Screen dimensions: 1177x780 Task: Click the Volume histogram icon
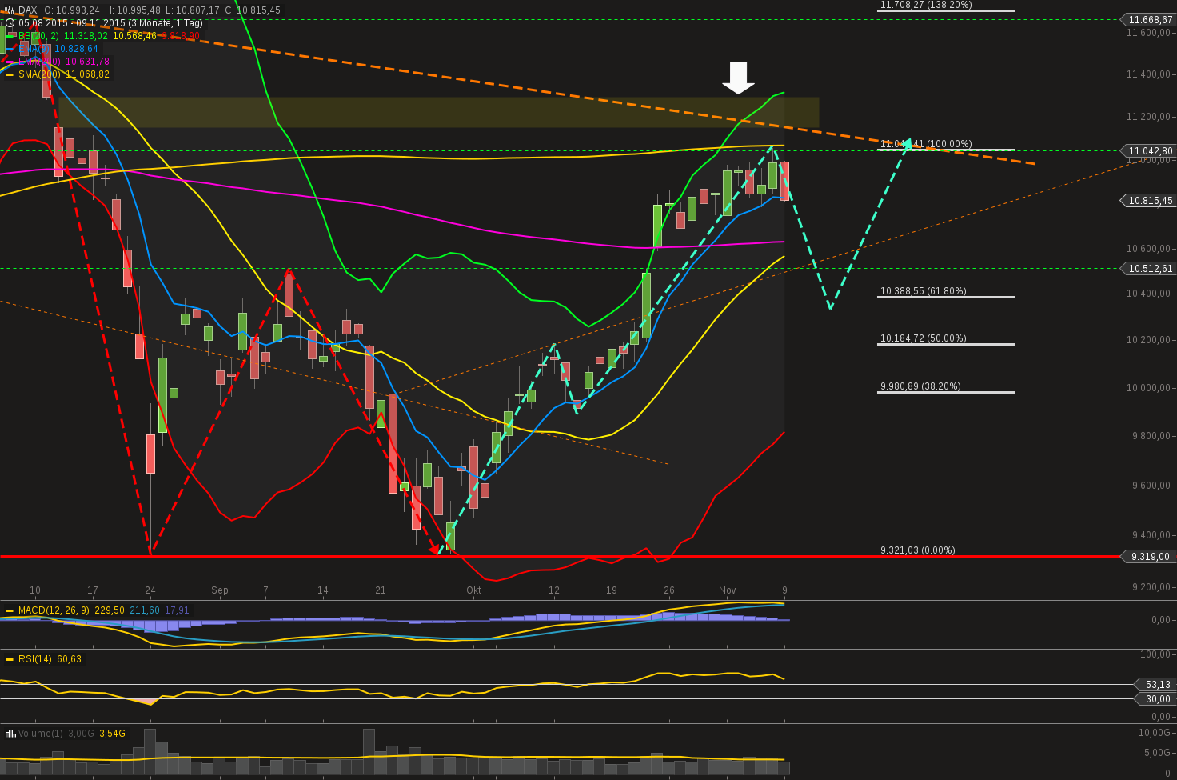pos(9,733)
